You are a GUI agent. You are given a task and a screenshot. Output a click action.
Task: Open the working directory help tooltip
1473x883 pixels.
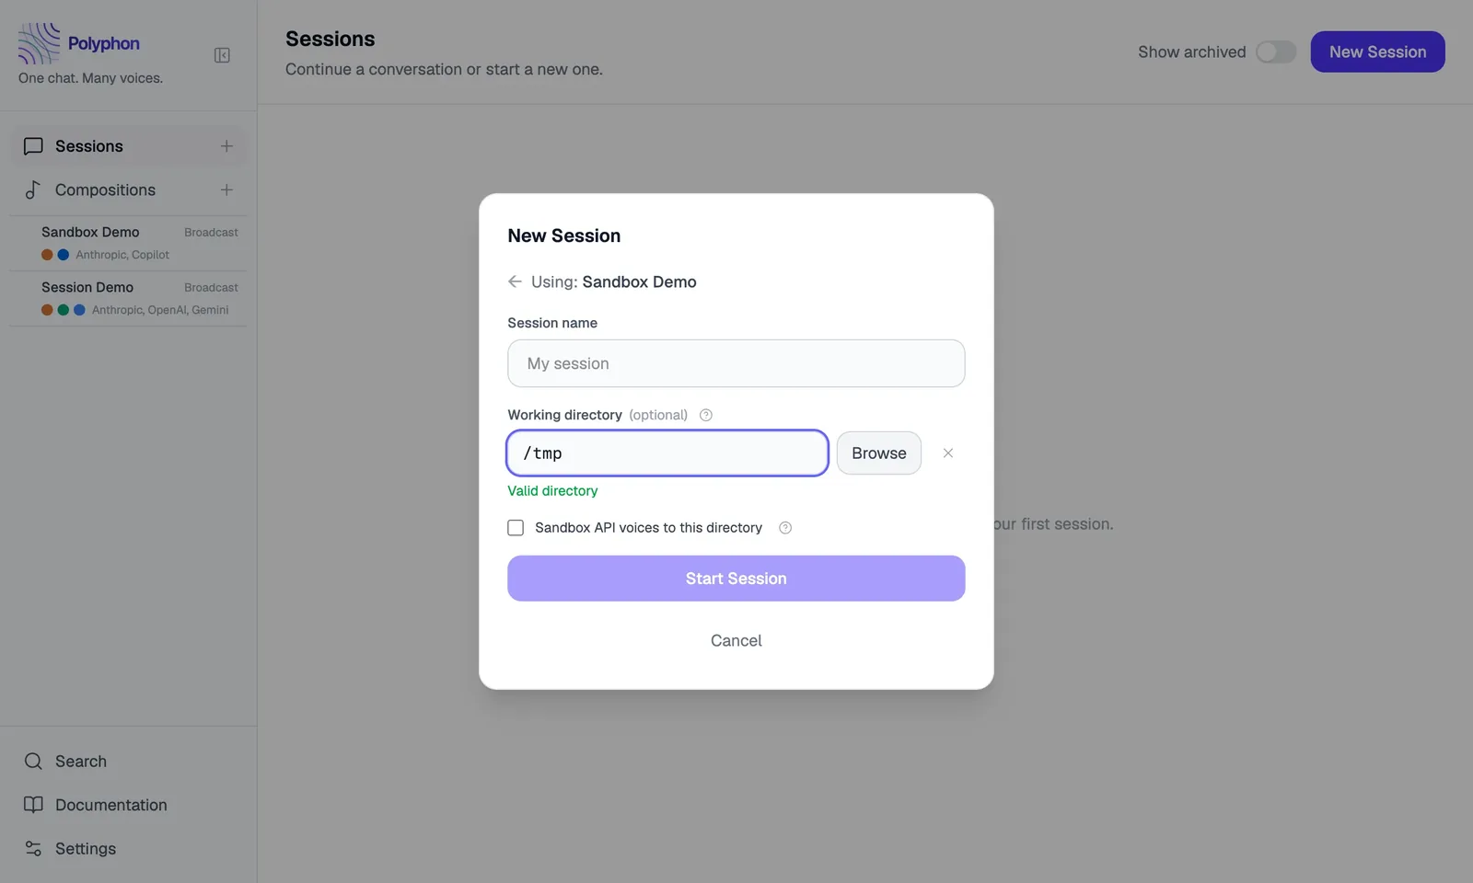[x=705, y=415]
